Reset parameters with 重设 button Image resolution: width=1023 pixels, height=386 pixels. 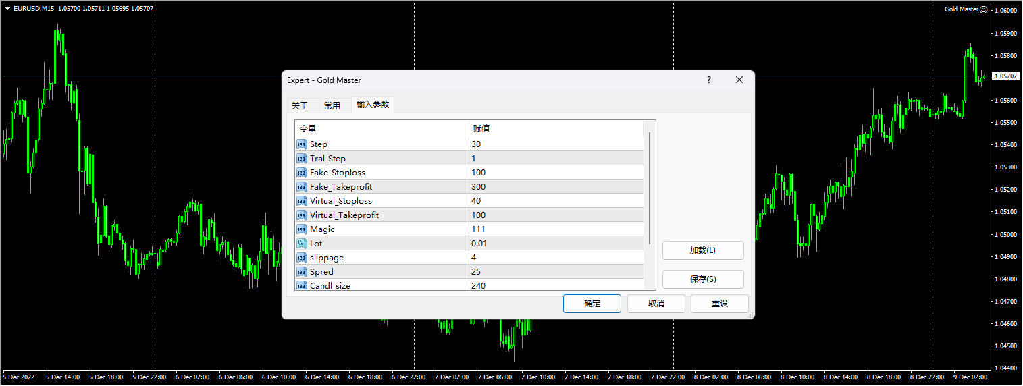point(719,304)
